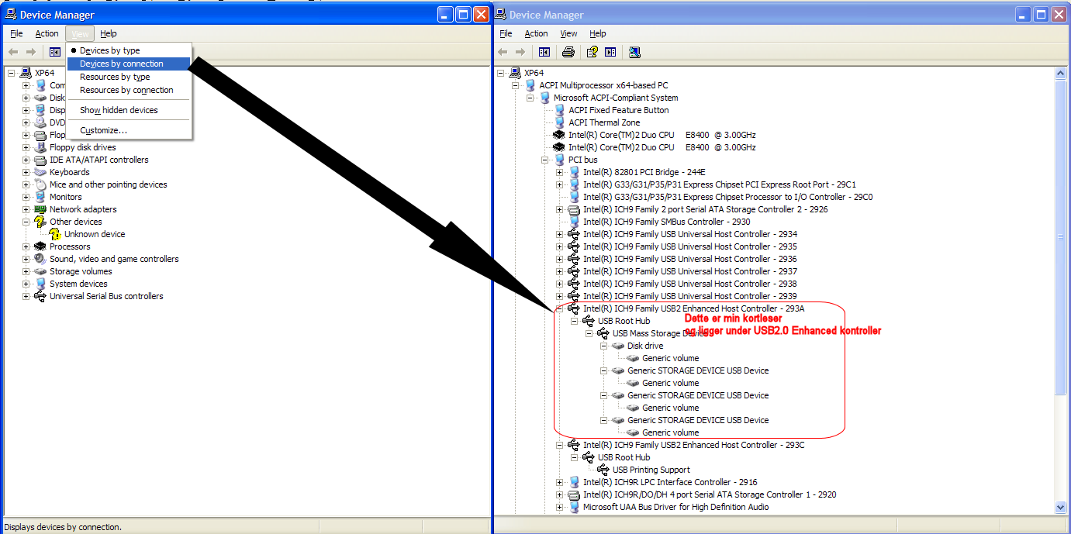Click the System devices category icon

pyautogui.click(x=40, y=284)
